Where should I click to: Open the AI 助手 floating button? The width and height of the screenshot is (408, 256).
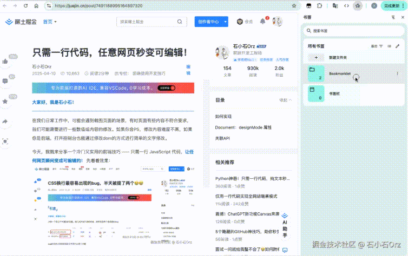tap(285, 226)
